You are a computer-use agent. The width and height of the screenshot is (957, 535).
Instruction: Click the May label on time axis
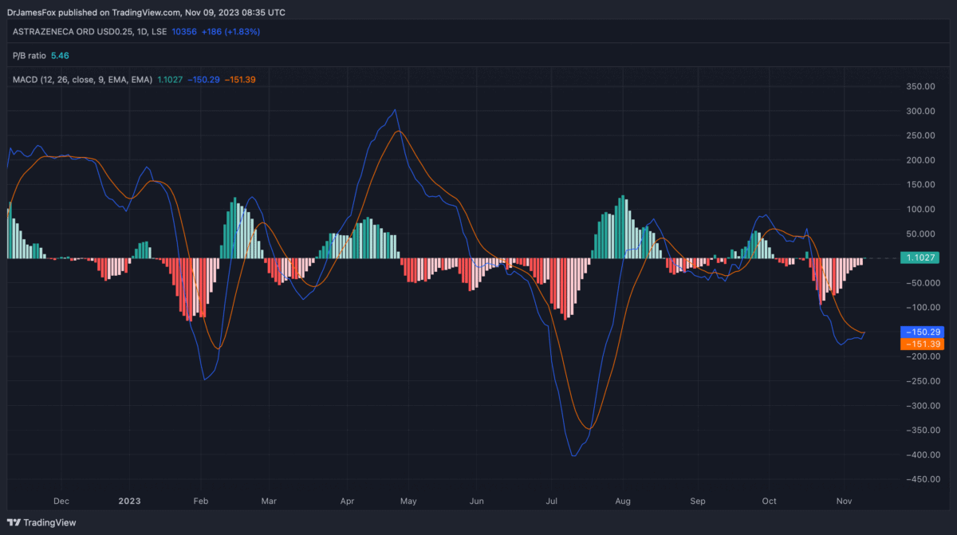coord(408,502)
